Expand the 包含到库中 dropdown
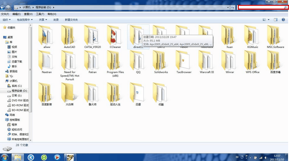289x161 pixels. tap(25, 20)
